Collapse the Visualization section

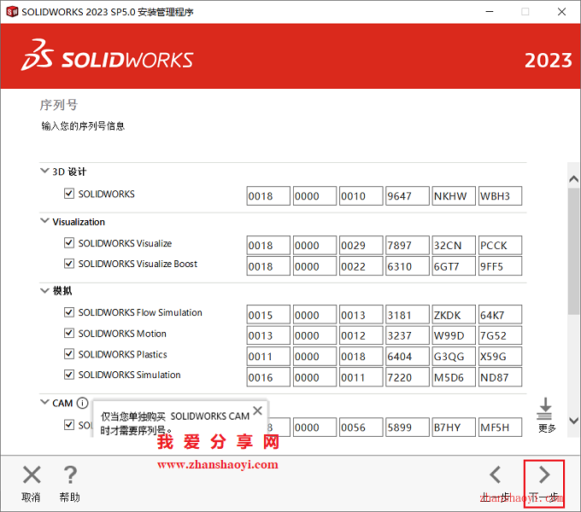(44, 221)
